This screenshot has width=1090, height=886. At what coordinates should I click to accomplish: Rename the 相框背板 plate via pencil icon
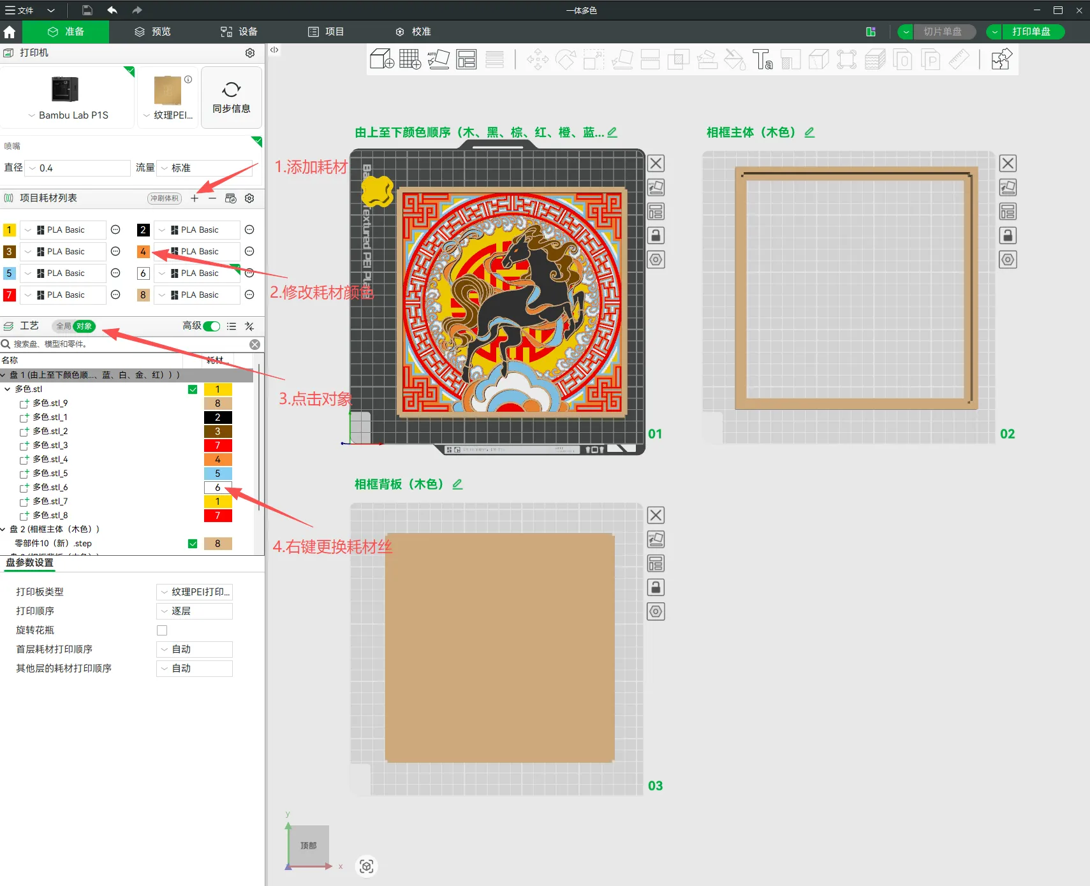[x=457, y=484]
